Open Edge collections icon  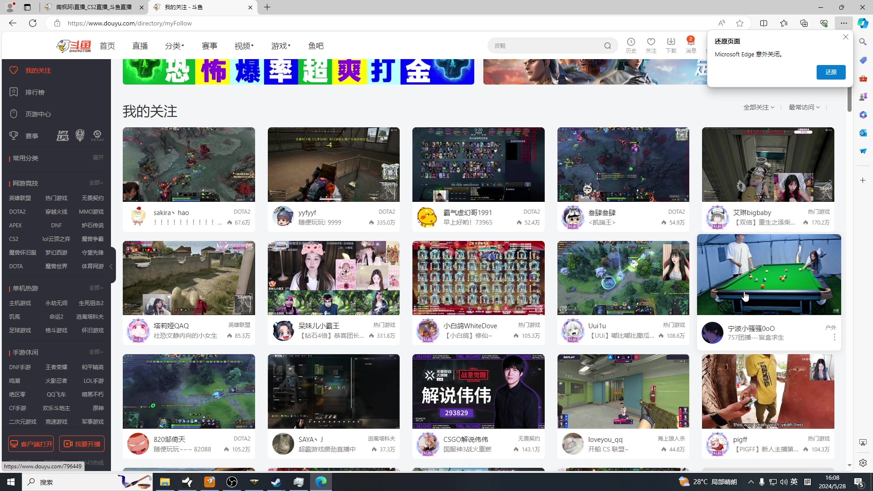point(804,23)
